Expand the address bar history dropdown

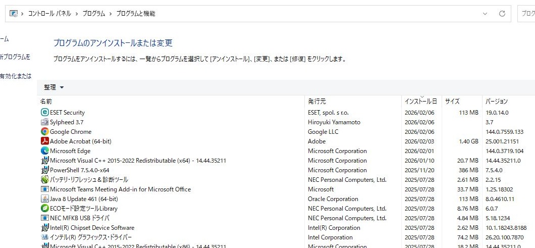coord(485,14)
